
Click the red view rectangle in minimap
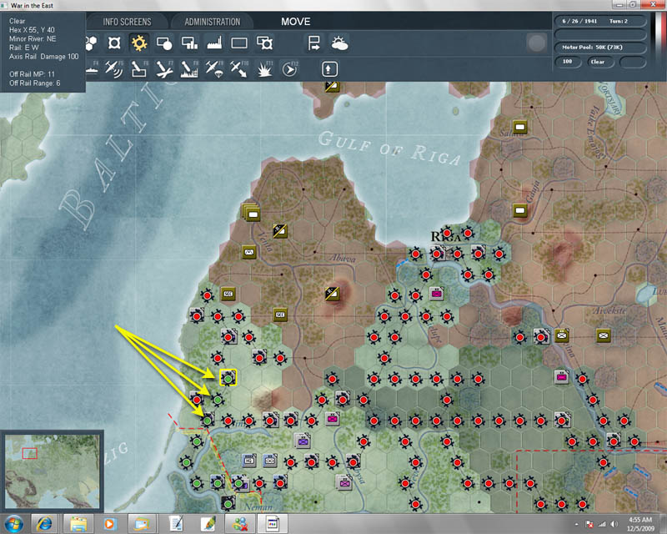click(x=29, y=453)
